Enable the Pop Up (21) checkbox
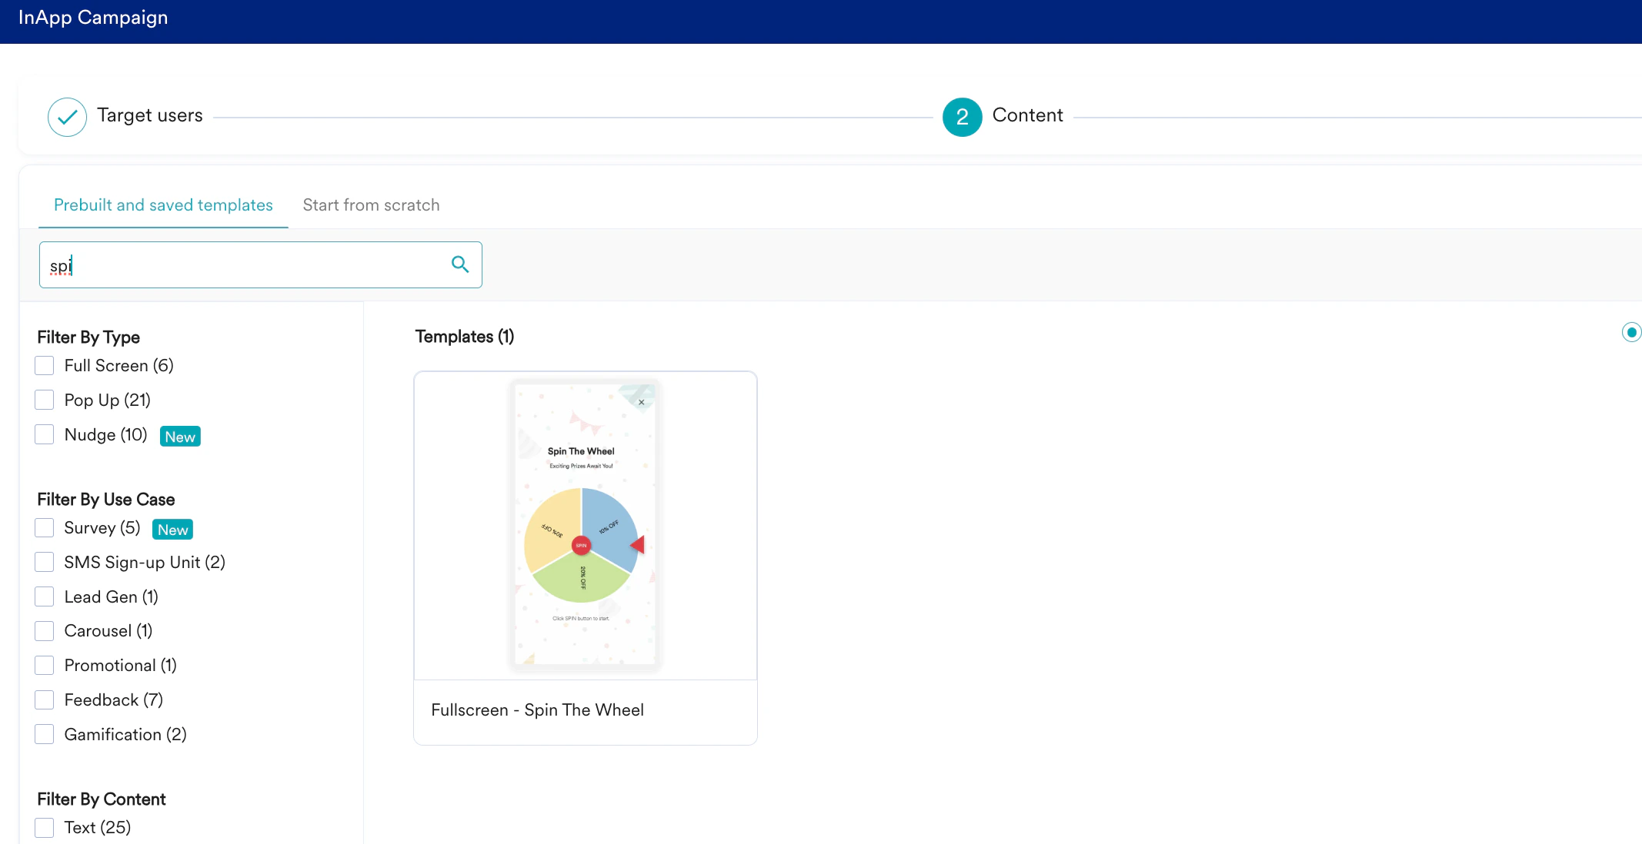Screen dimensions: 1642x844 click(45, 400)
